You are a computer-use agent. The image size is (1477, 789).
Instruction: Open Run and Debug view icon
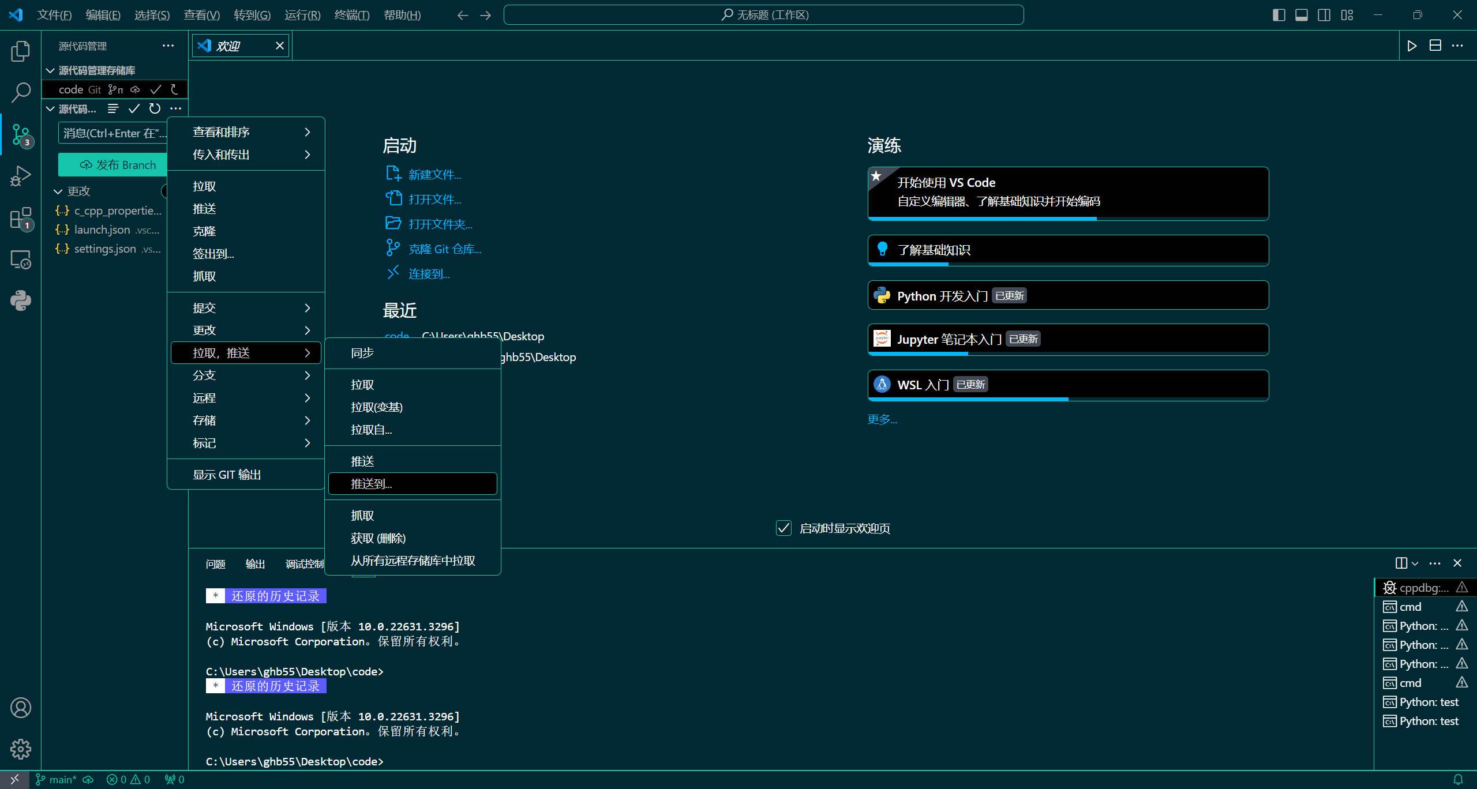click(x=21, y=176)
